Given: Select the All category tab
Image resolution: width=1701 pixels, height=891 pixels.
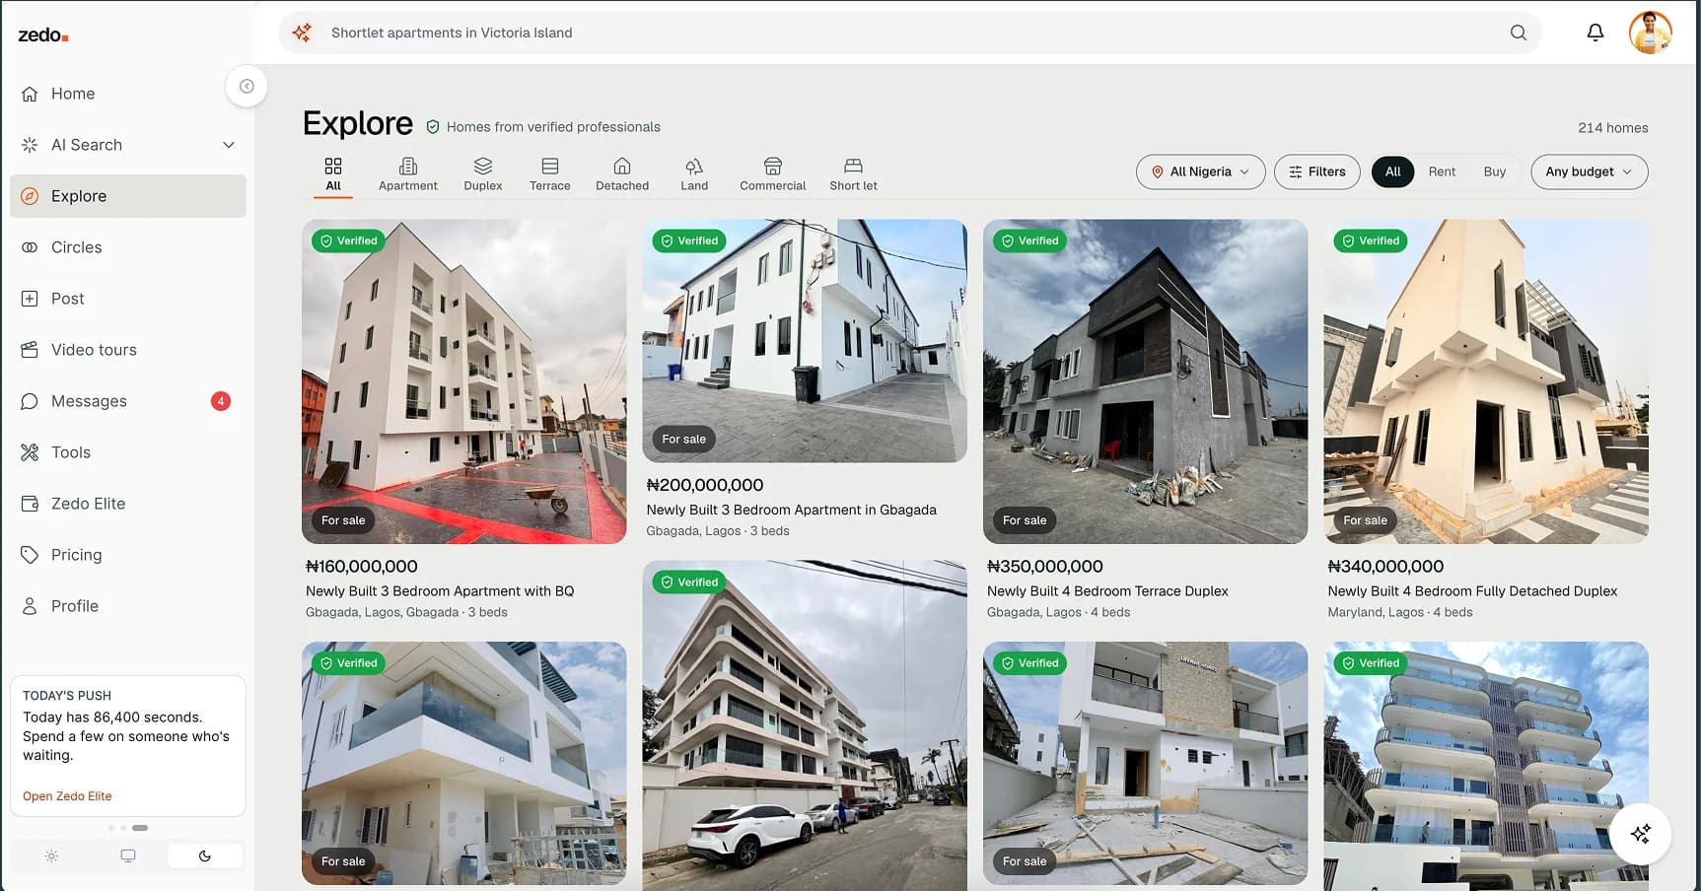Looking at the screenshot, I should point(333,174).
